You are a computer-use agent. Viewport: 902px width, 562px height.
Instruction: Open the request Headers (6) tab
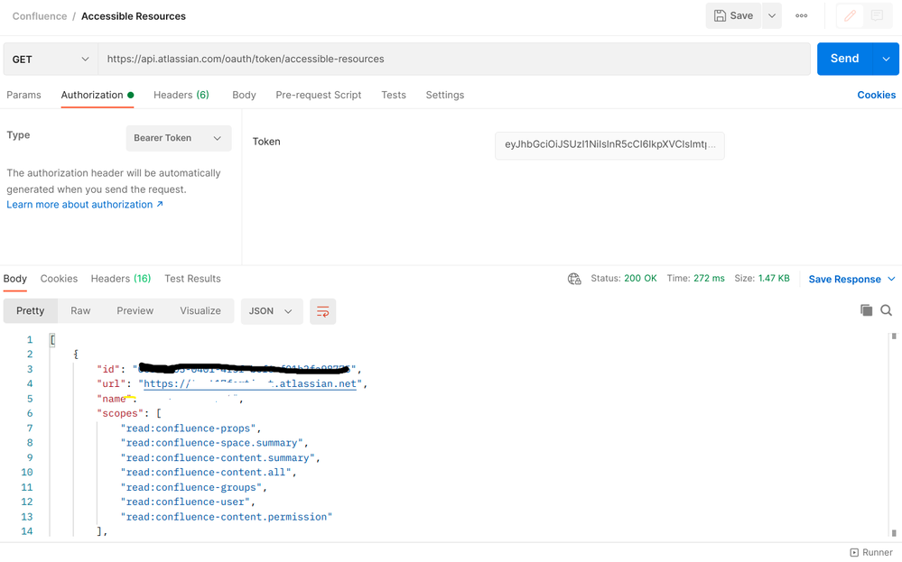(181, 95)
